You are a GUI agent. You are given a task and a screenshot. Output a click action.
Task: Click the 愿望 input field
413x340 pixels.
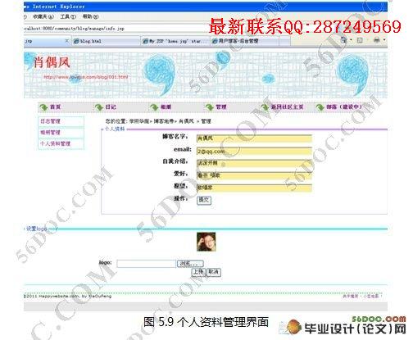[254, 188]
